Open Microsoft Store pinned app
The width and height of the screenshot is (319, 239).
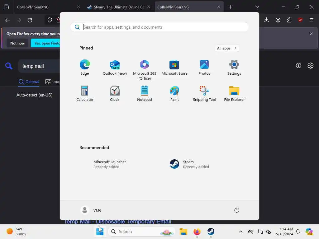click(x=174, y=67)
